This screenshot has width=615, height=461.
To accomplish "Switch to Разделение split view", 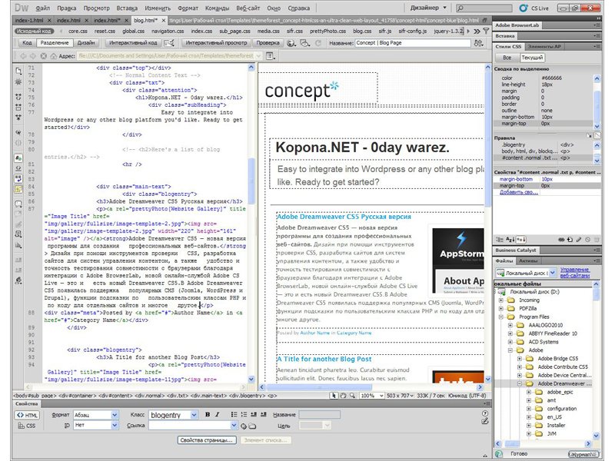I will [56, 44].
